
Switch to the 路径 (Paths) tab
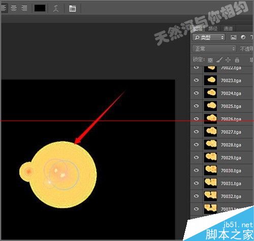(213, 28)
